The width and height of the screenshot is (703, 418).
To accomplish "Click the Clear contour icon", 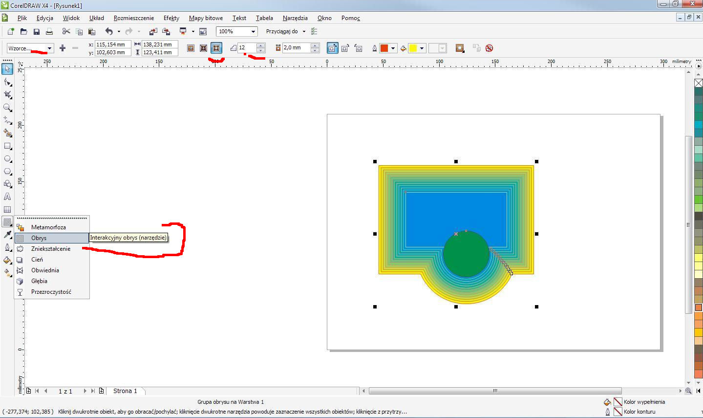I will (489, 48).
